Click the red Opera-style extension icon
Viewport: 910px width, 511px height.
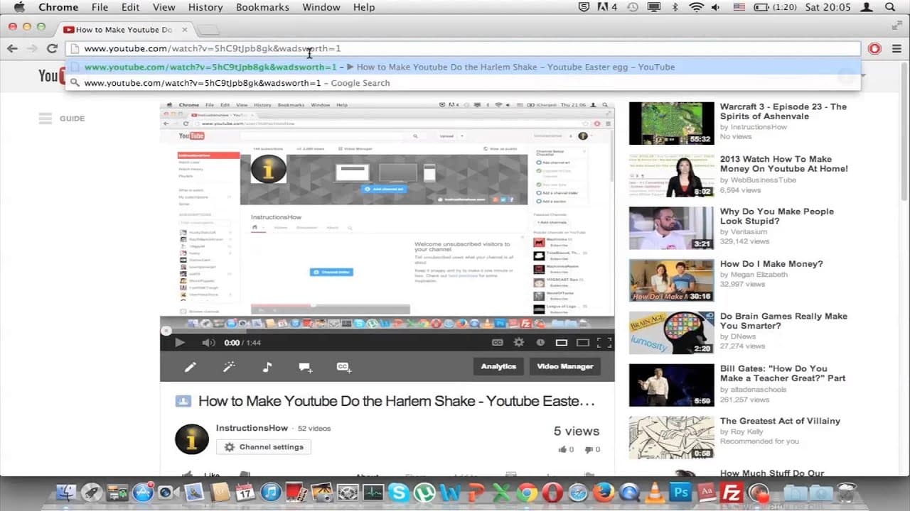click(875, 48)
